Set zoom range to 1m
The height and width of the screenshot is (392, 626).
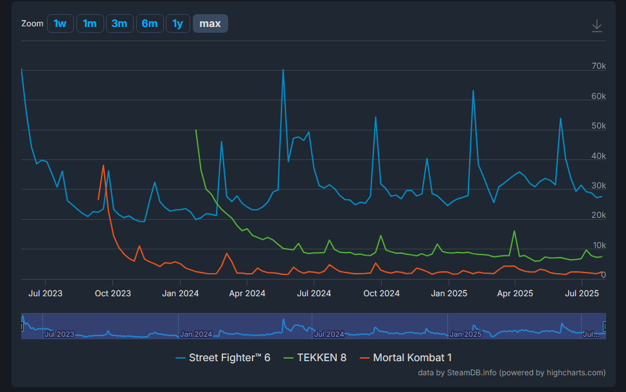[x=90, y=24]
